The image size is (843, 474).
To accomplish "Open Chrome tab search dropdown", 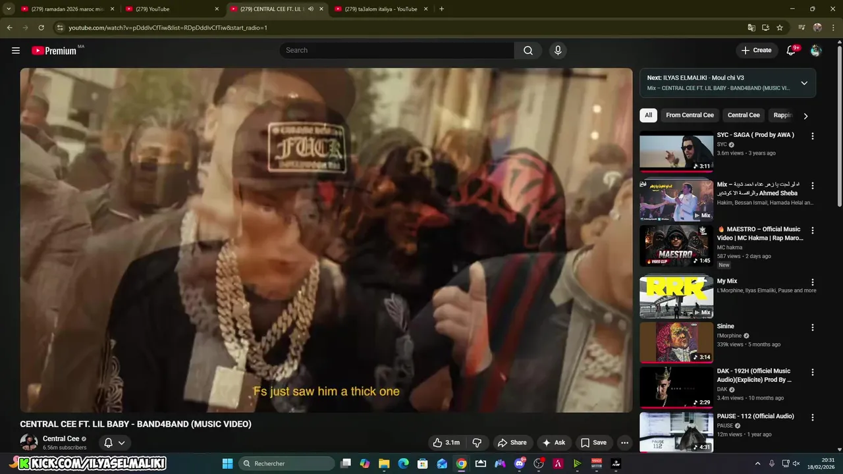I will (x=9, y=9).
